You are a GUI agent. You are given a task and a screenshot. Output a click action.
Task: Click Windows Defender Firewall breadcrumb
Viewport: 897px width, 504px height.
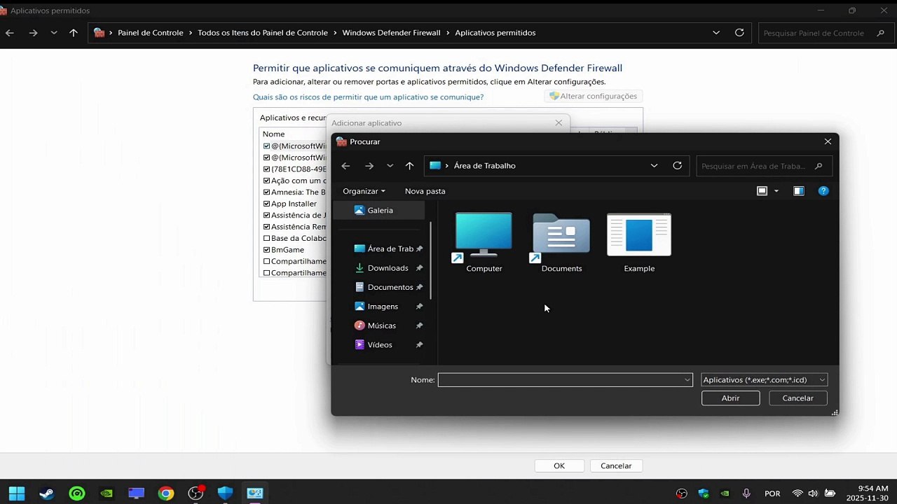(x=391, y=33)
